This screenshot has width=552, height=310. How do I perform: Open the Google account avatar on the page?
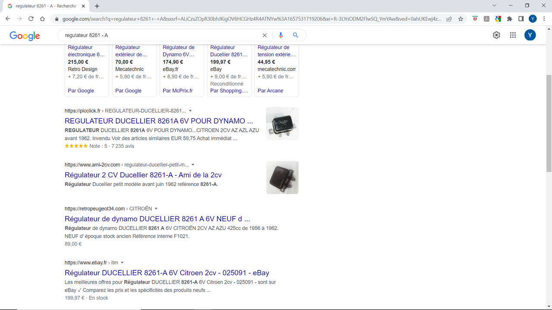click(530, 35)
